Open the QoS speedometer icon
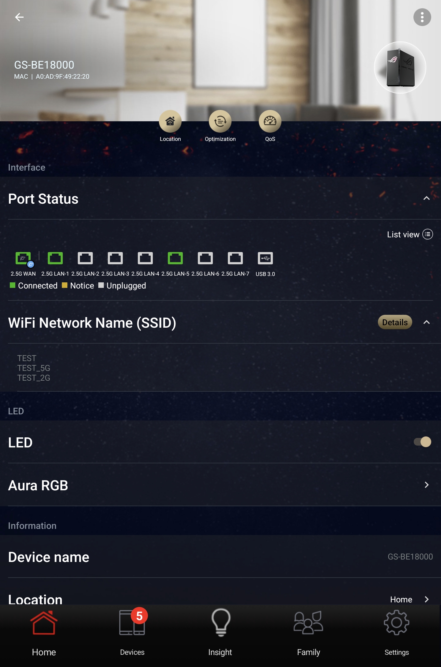 click(x=270, y=122)
